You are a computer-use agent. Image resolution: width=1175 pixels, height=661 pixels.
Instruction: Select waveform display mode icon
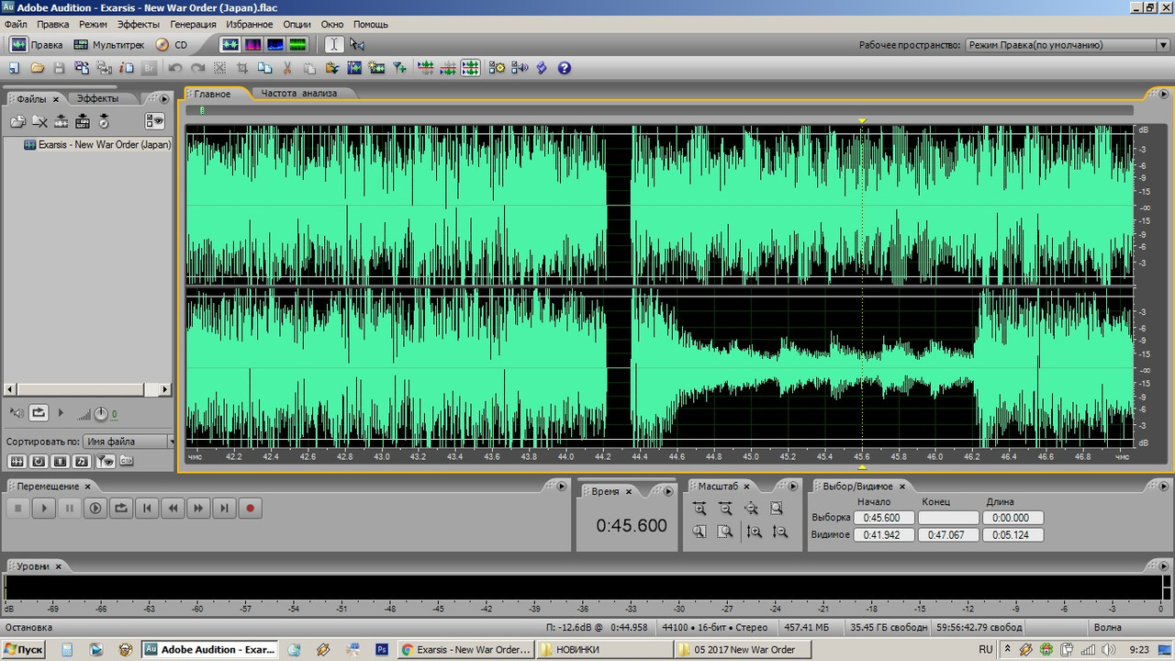(230, 44)
